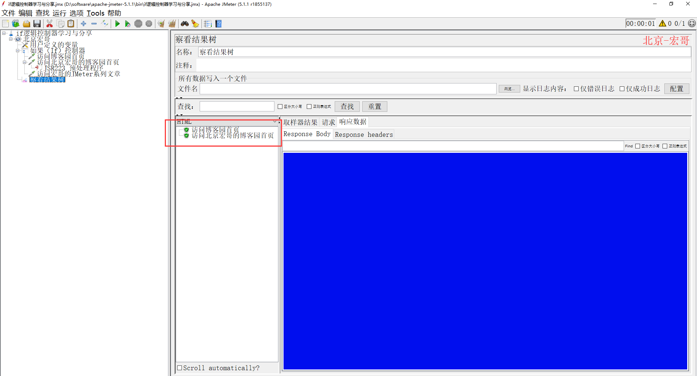
Task: Toggle Find 区分大小写 checkbox in response
Action: tap(637, 146)
